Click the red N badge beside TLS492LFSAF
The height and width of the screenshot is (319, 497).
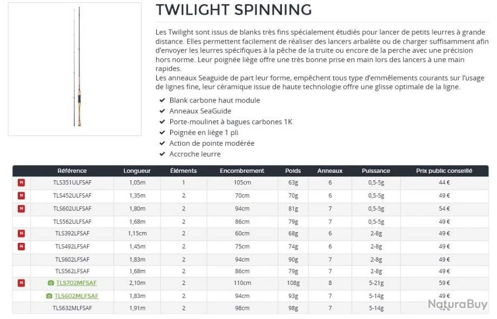pyautogui.click(x=21, y=246)
